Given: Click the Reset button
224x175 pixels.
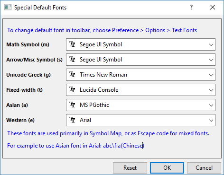Looking at the screenshot, I should coord(130,168).
